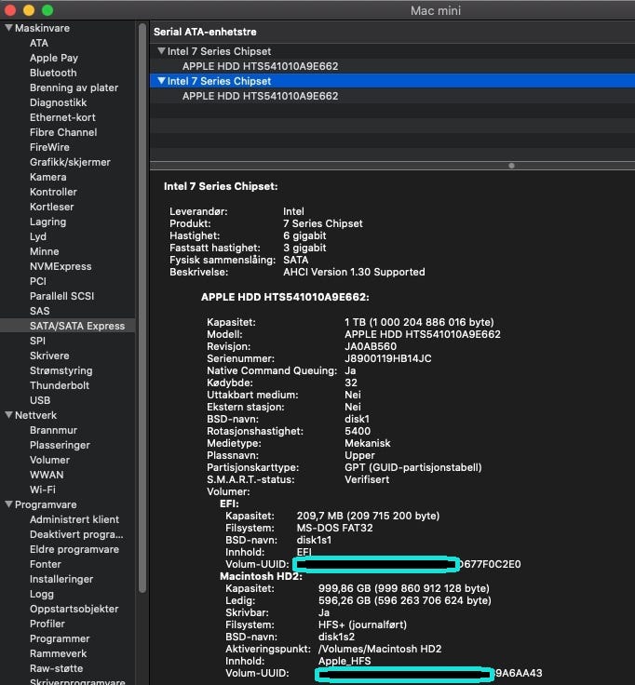Open Bluetooth in the sidebar
635x685 pixels.
tap(53, 73)
